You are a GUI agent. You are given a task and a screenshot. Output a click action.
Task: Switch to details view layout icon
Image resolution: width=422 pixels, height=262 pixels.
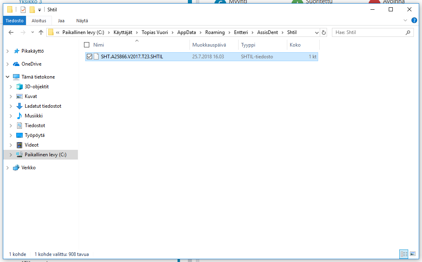404,253
